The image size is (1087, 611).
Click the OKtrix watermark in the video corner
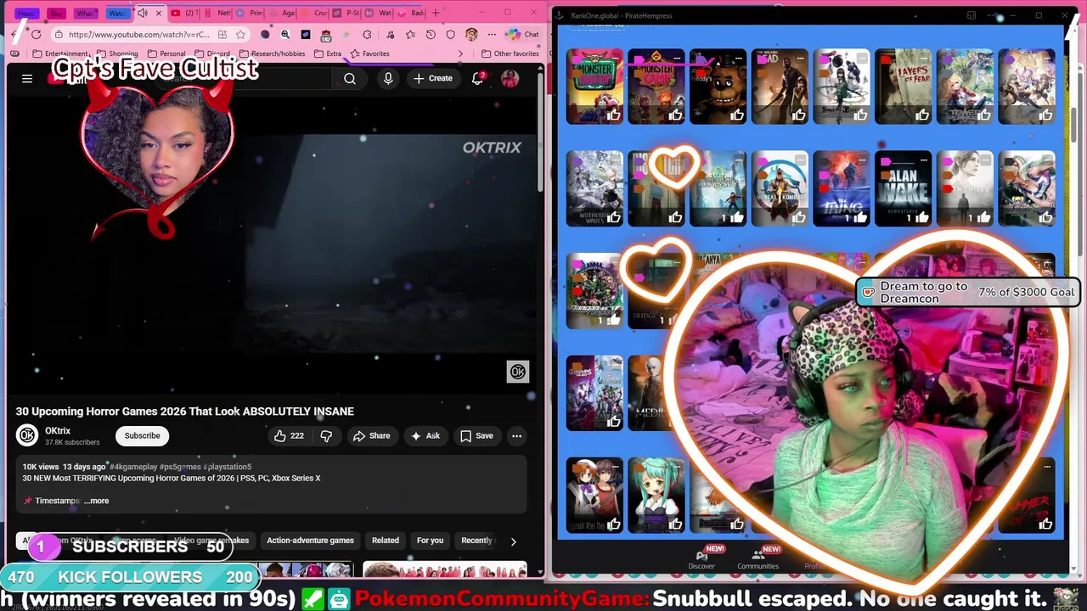(518, 372)
